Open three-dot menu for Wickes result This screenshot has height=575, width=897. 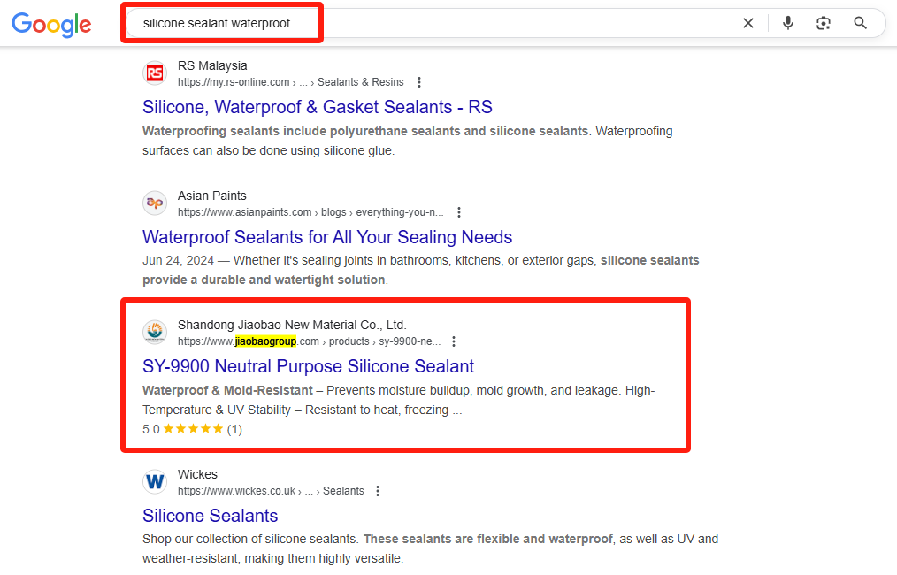click(x=378, y=491)
